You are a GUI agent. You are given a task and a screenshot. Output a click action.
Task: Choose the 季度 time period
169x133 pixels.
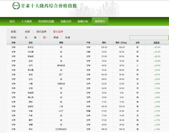(x=56, y=38)
